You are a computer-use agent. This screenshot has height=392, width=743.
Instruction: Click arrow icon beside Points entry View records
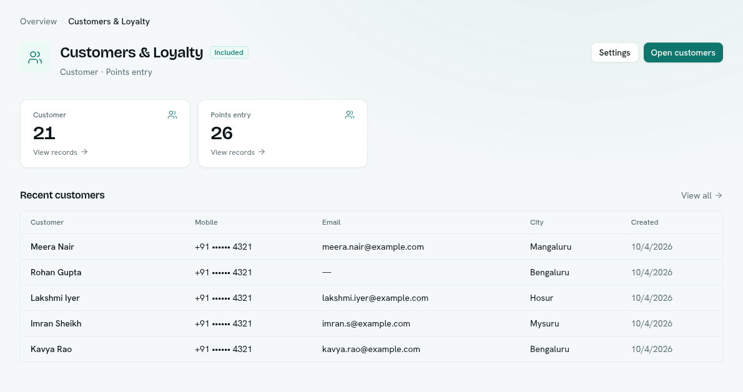pyautogui.click(x=262, y=152)
